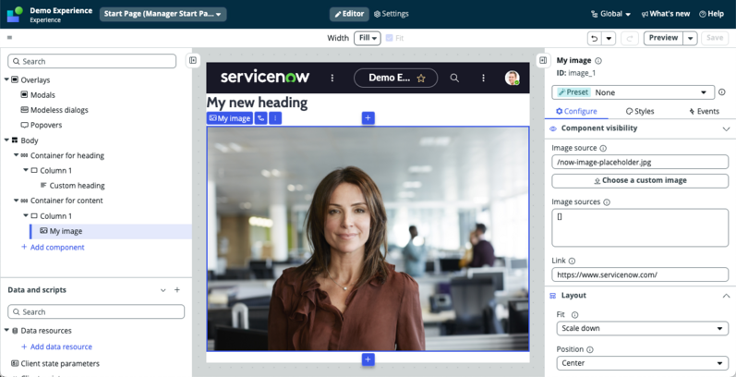Select Custom heading in the tree

(x=77, y=186)
